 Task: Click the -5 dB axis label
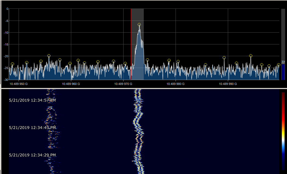[7, 21]
